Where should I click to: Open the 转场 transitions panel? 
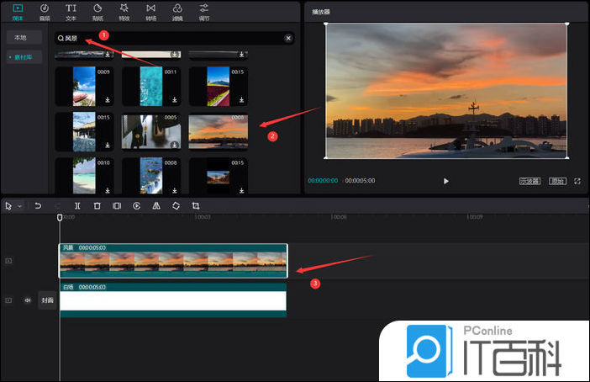pyautogui.click(x=150, y=11)
